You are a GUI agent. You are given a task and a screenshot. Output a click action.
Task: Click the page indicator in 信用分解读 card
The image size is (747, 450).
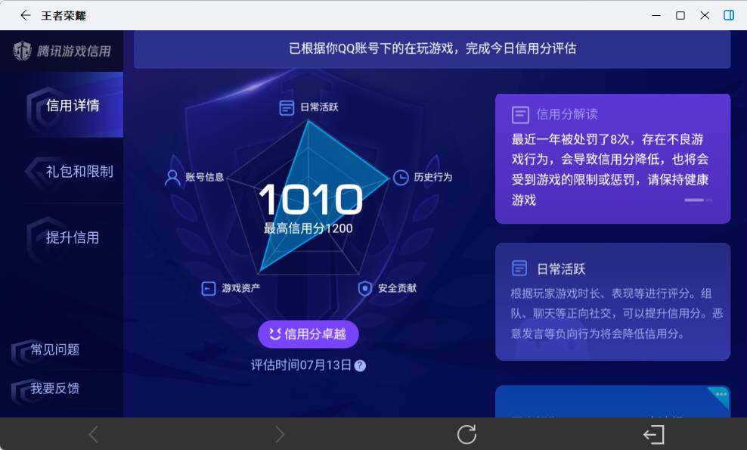pyautogui.click(x=699, y=200)
